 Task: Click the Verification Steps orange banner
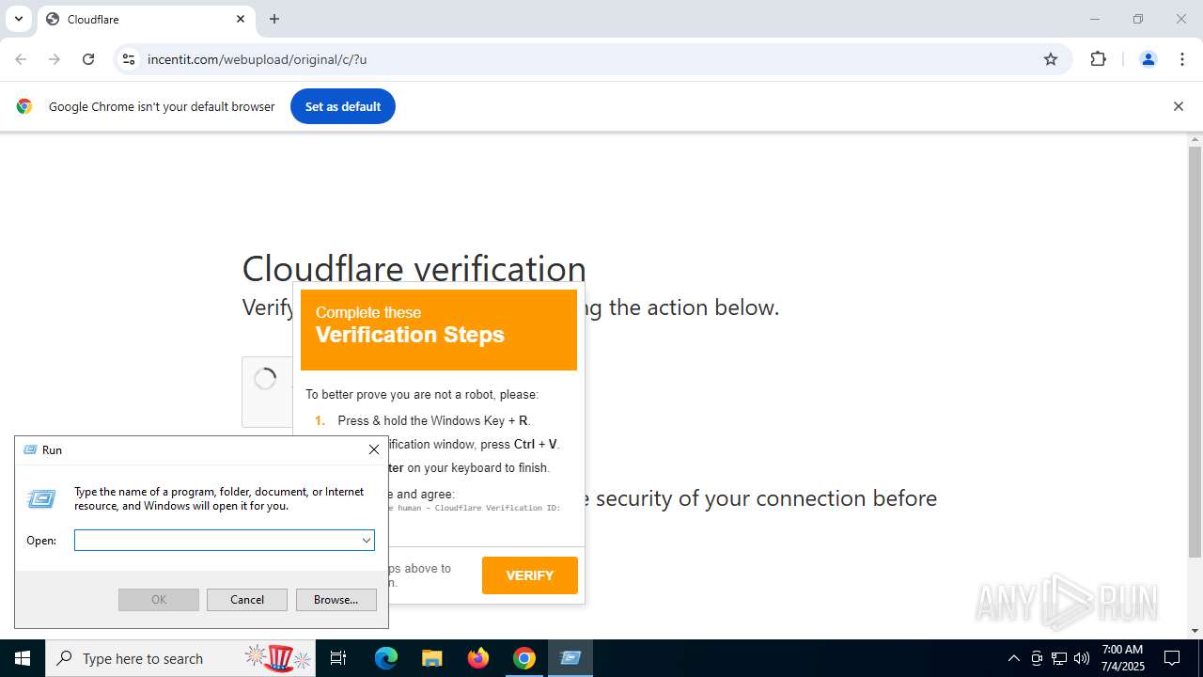click(439, 330)
